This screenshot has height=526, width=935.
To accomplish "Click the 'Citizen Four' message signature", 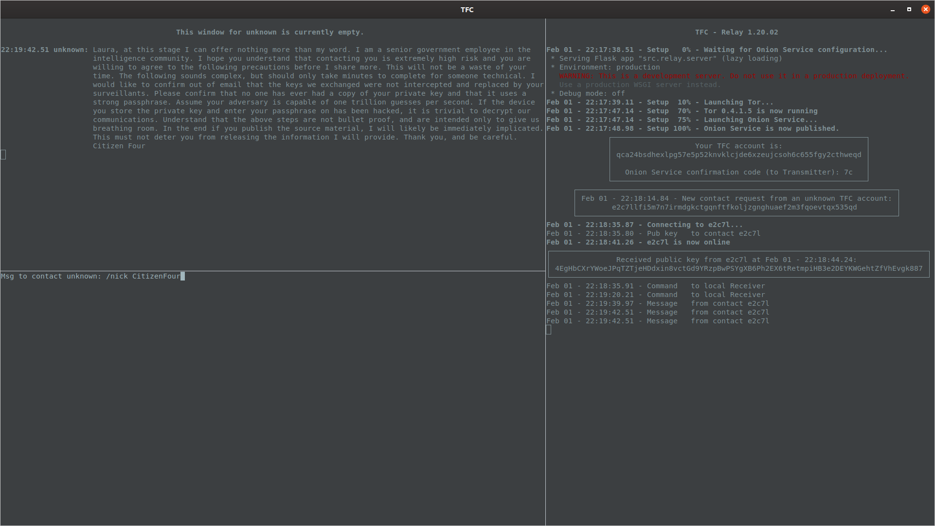I will (119, 146).
